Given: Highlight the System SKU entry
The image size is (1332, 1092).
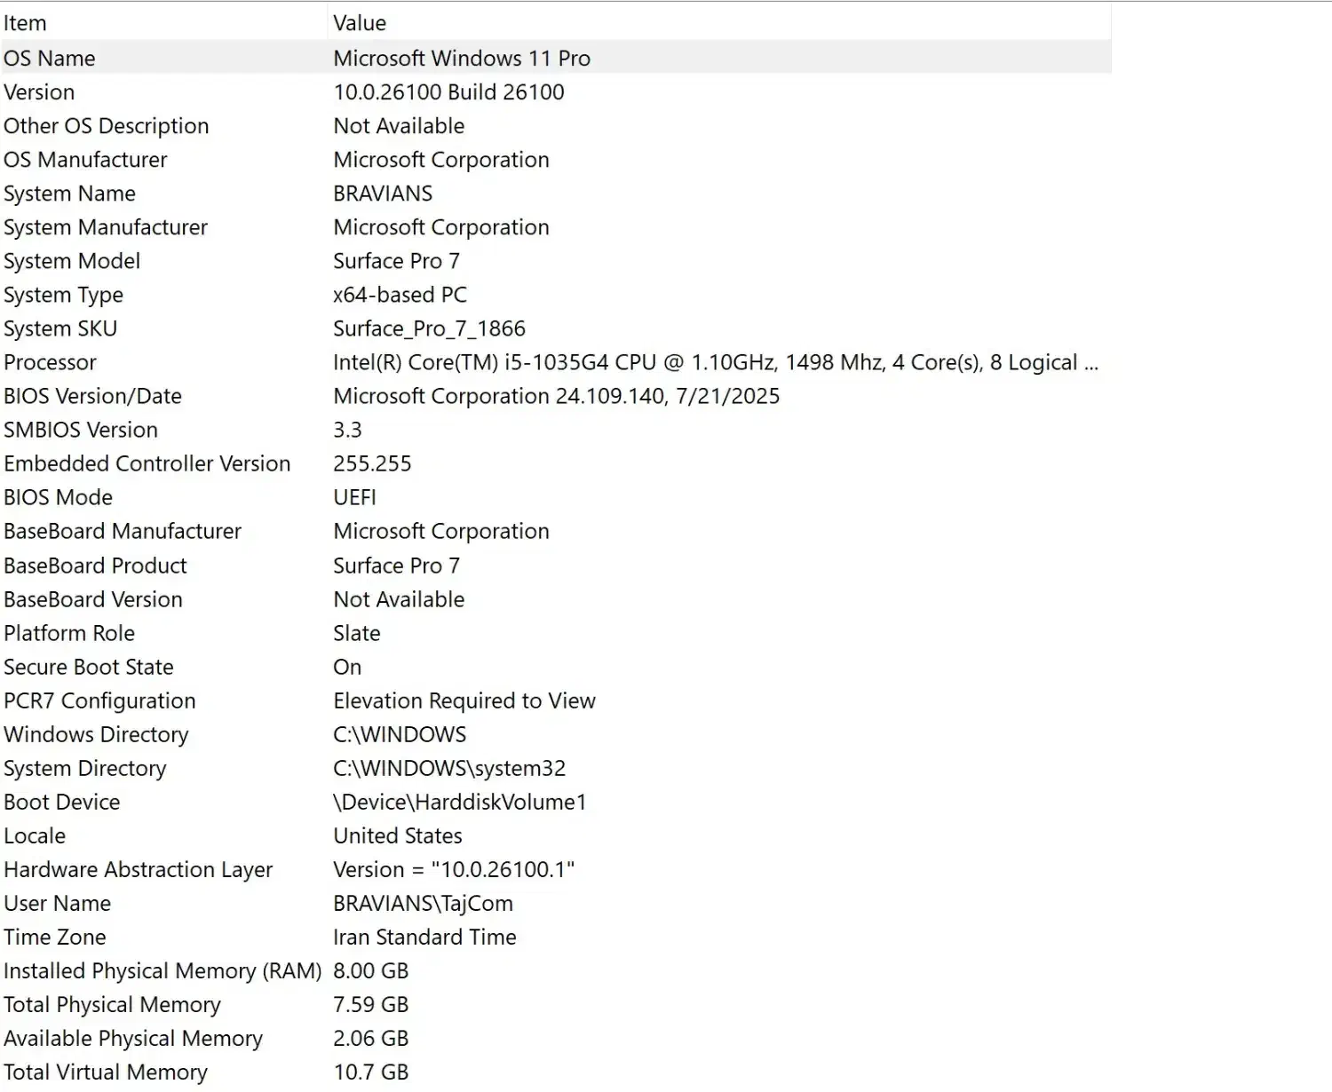Looking at the screenshot, I should pos(60,328).
